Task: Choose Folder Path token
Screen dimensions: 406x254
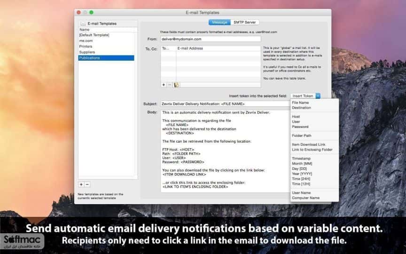Action: tap(302, 135)
